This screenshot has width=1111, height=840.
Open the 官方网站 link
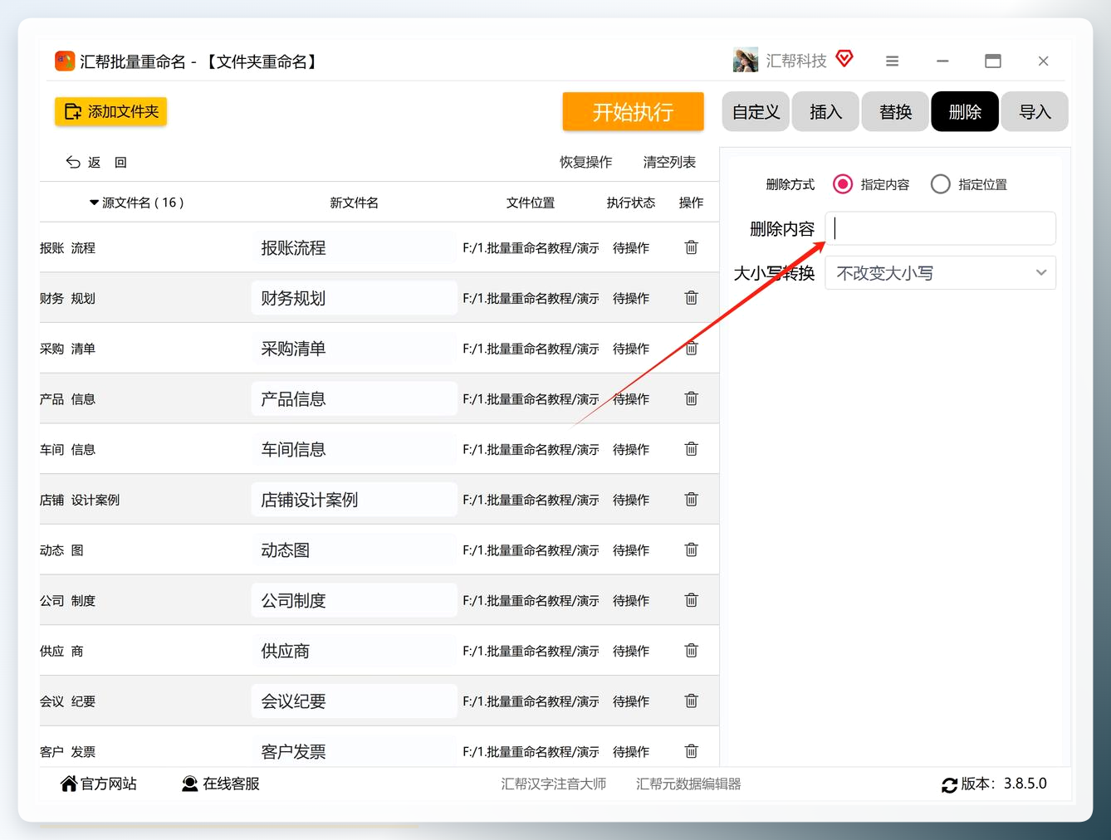(99, 784)
